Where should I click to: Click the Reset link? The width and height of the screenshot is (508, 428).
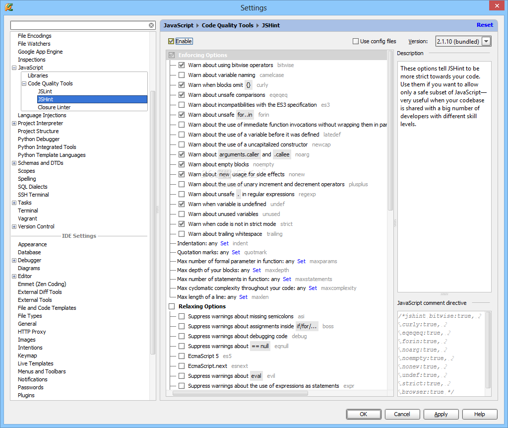485,25
